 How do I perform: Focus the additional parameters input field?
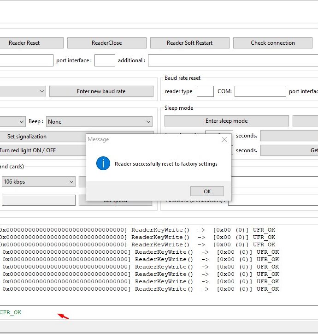tap(233, 60)
